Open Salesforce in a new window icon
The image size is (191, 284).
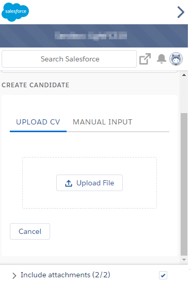[x=145, y=59]
